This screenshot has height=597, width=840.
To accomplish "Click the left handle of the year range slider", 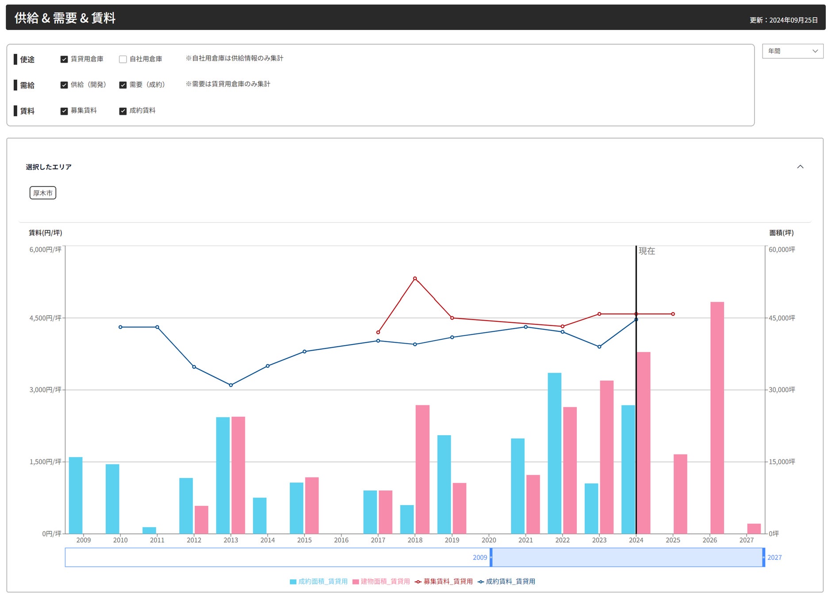I will (x=491, y=557).
